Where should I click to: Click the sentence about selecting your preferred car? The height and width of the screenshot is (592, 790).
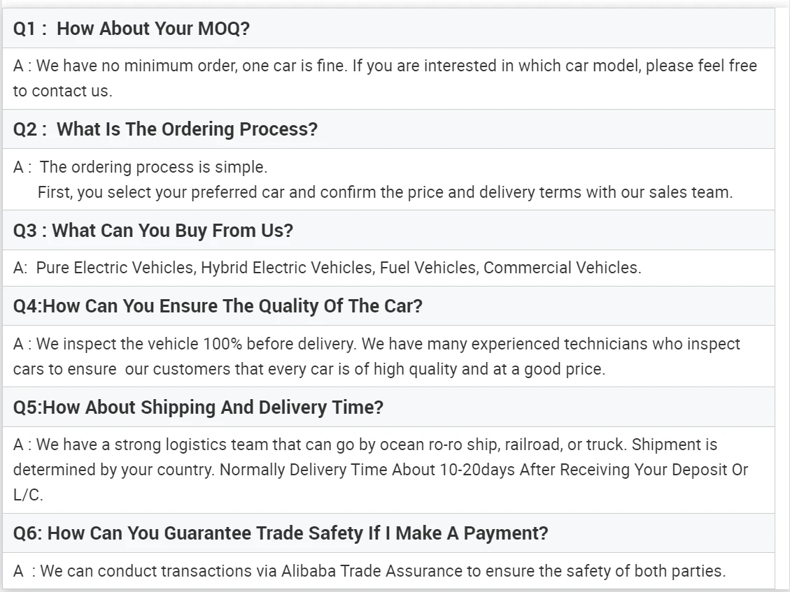click(385, 192)
